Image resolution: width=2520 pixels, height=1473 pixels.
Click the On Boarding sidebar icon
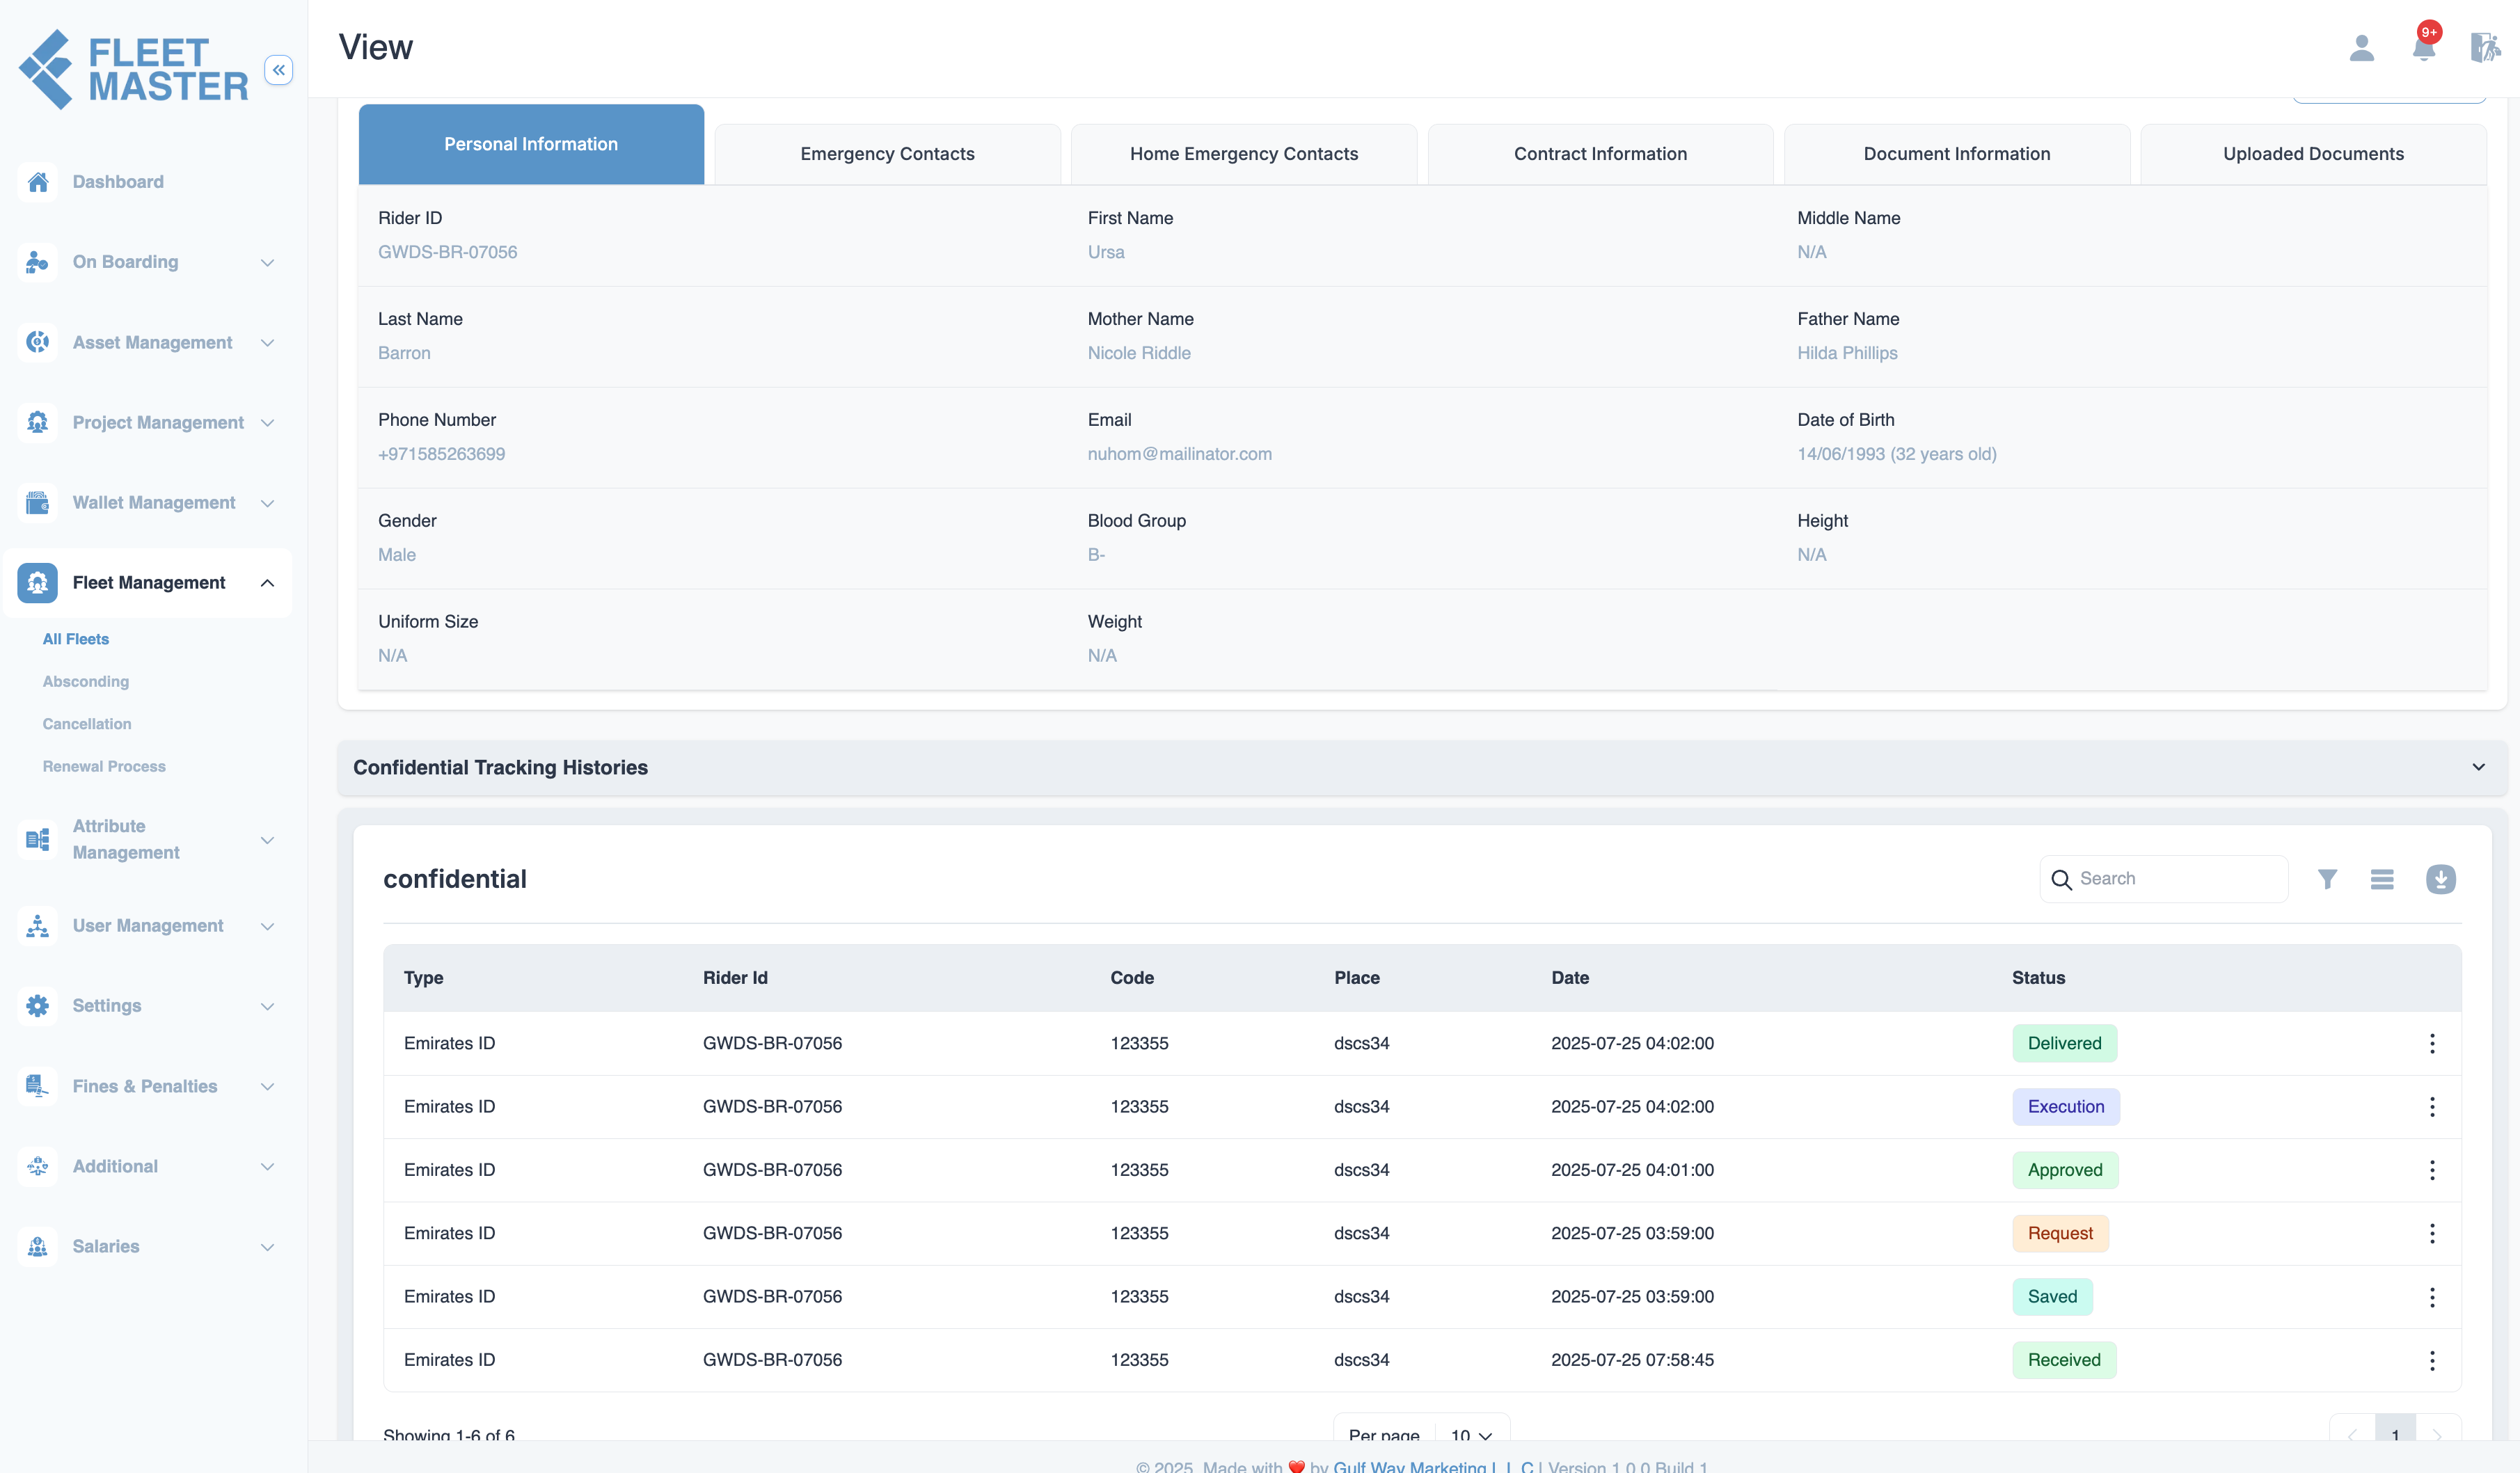point(37,262)
